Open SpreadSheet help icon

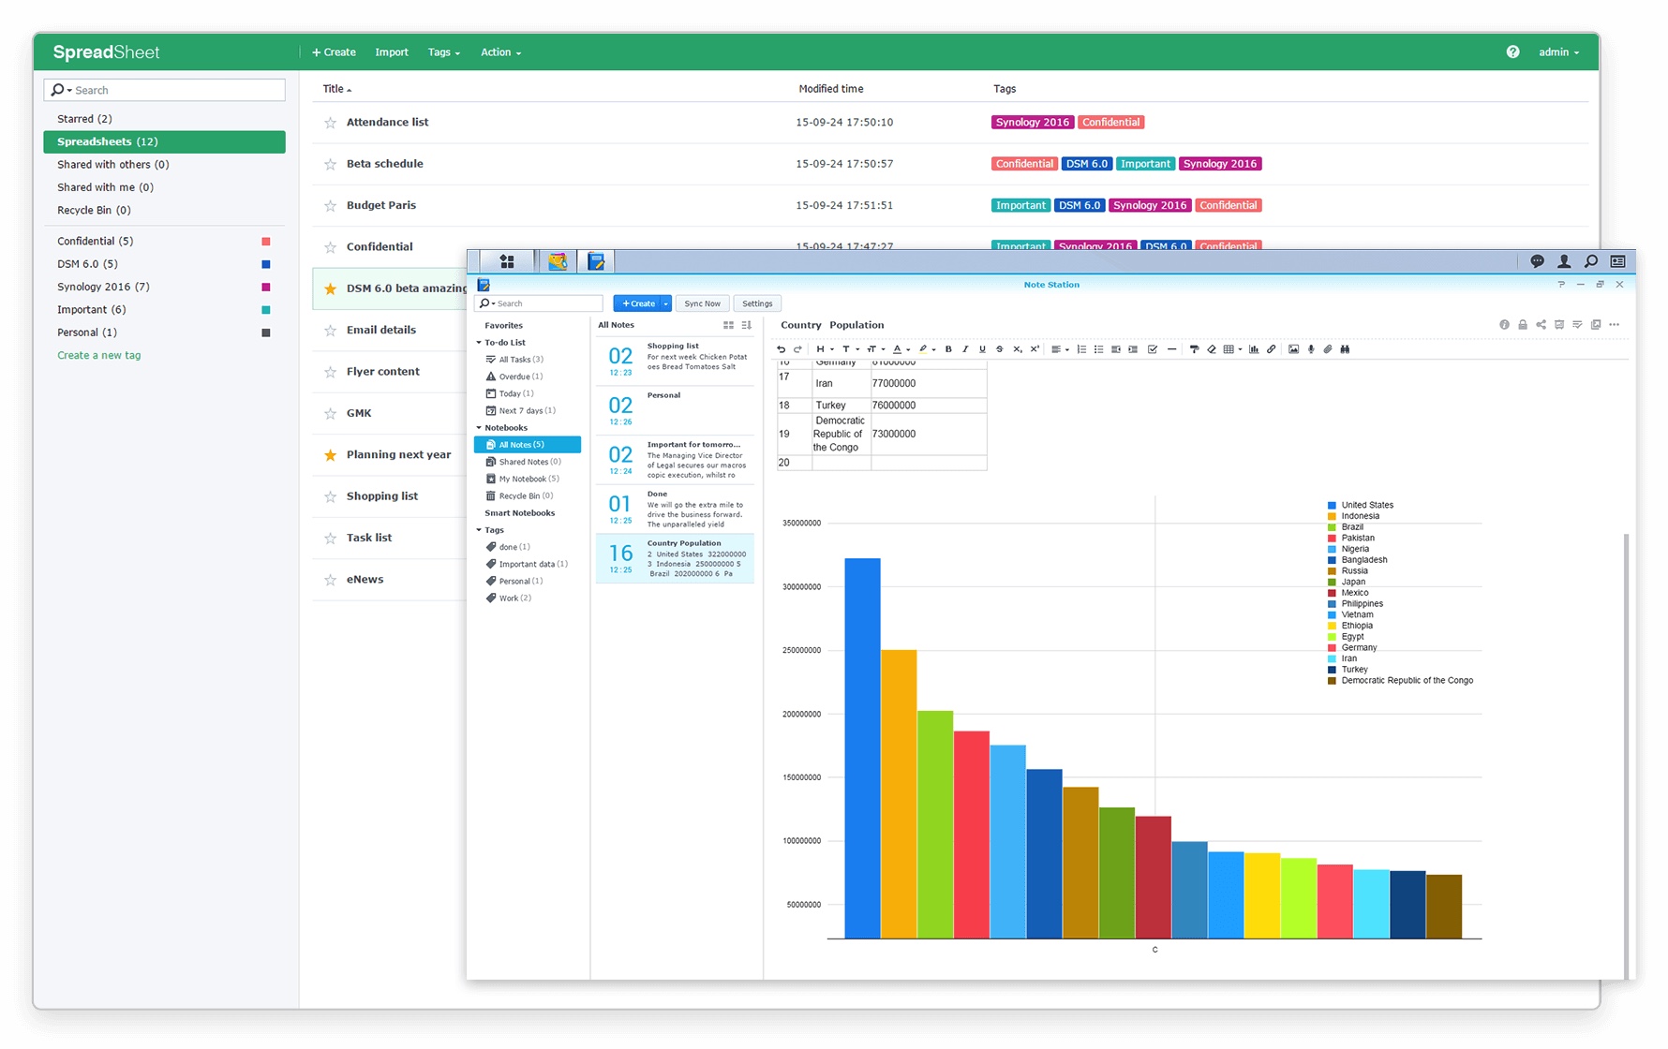coord(1512,52)
